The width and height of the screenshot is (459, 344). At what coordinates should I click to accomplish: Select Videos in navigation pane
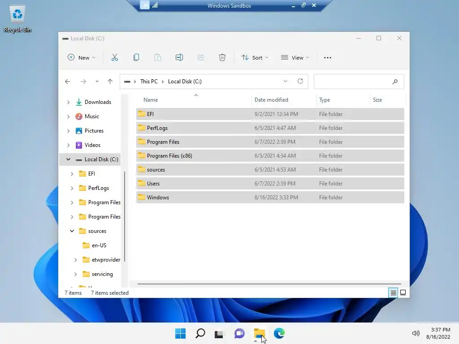pyautogui.click(x=92, y=145)
